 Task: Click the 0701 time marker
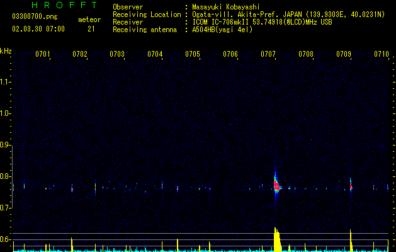42,54
